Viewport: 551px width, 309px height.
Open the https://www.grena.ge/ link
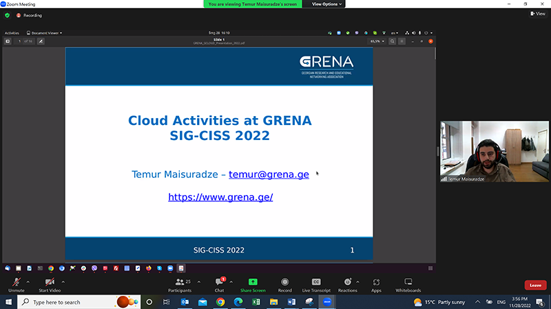point(220,197)
